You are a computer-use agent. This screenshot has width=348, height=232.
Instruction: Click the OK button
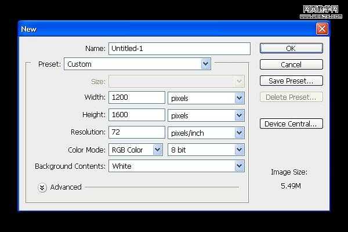[291, 49]
